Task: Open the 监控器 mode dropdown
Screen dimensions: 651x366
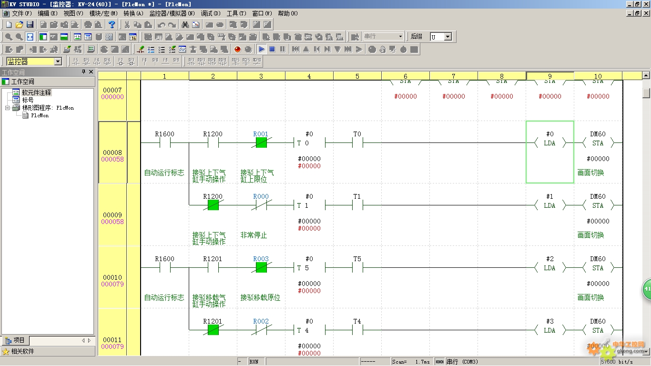Action: (x=58, y=61)
